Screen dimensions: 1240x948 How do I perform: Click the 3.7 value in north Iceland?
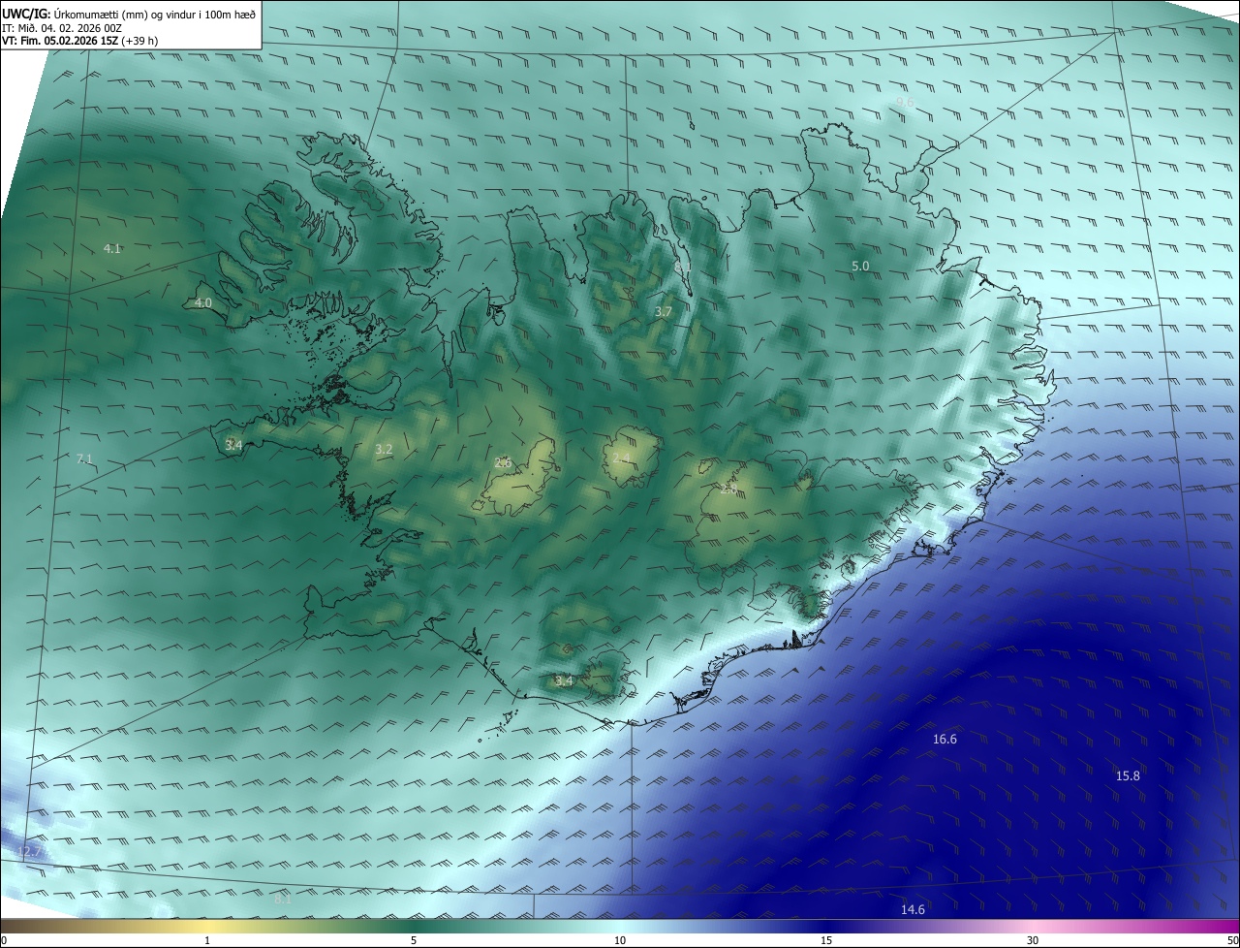pos(663,312)
